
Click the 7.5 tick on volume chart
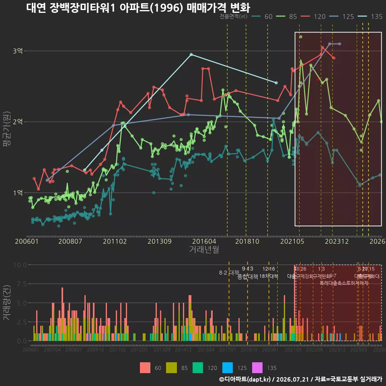pos(22,284)
